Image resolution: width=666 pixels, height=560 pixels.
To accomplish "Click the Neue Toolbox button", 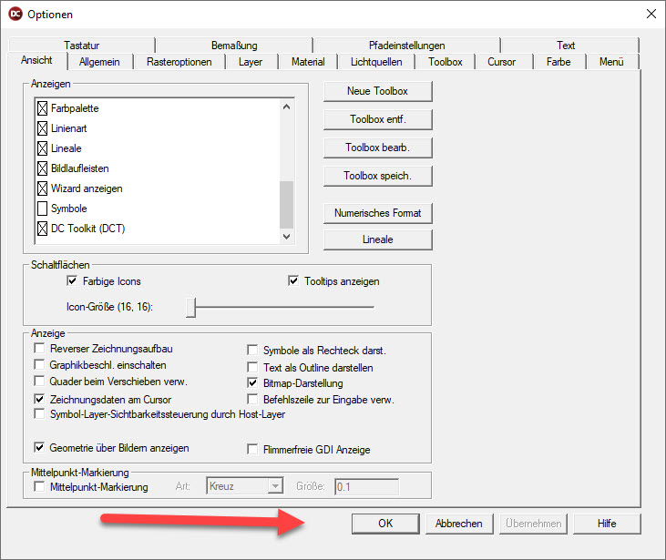I will pyautogui.click(x=377, y=91).
